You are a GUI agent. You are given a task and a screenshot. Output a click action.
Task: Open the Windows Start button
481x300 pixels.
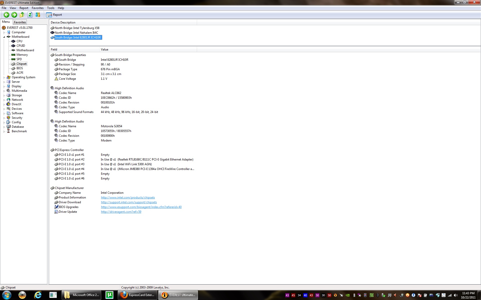[7, 295]
